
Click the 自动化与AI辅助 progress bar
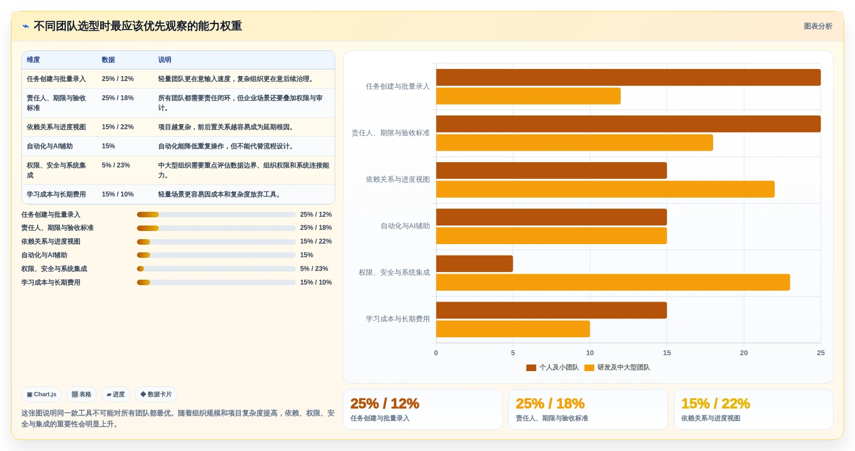(216, 255)
